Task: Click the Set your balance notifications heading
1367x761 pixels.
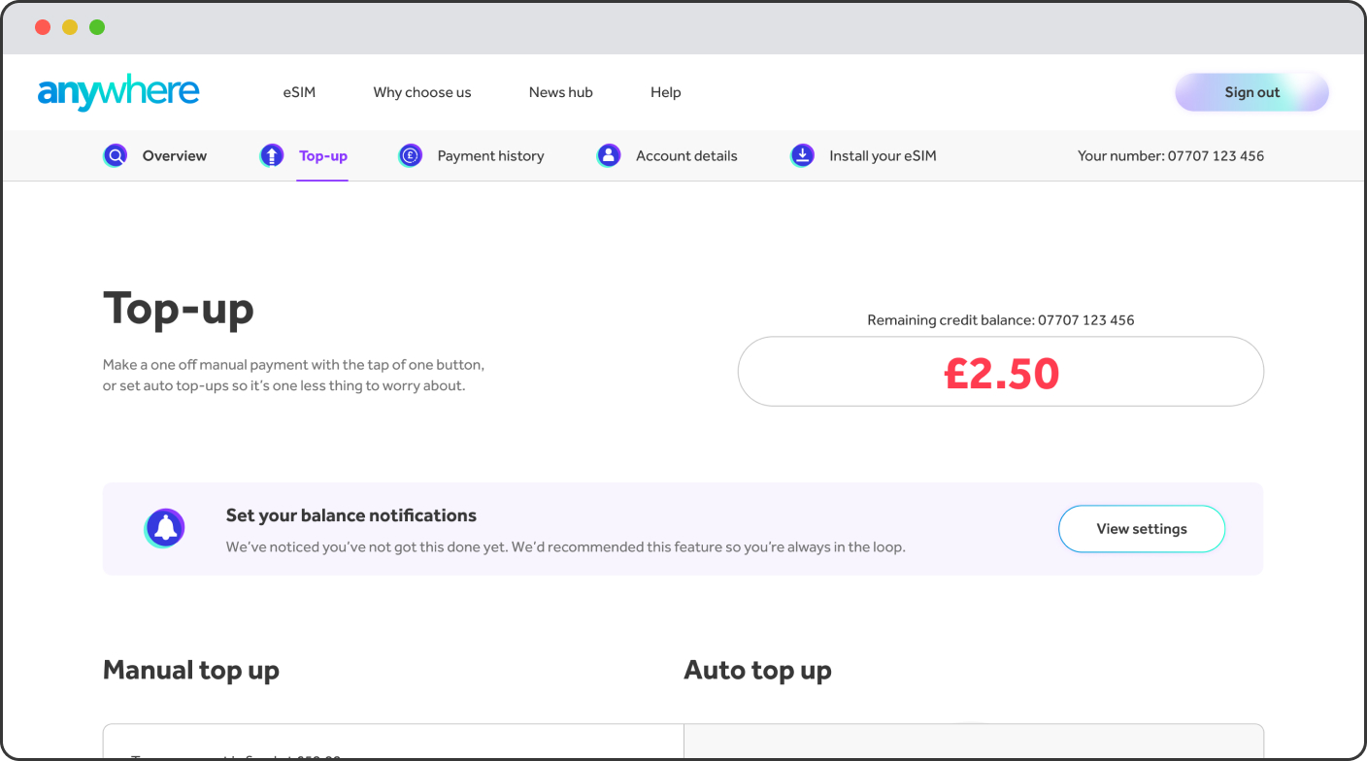Action: (351, 515)
